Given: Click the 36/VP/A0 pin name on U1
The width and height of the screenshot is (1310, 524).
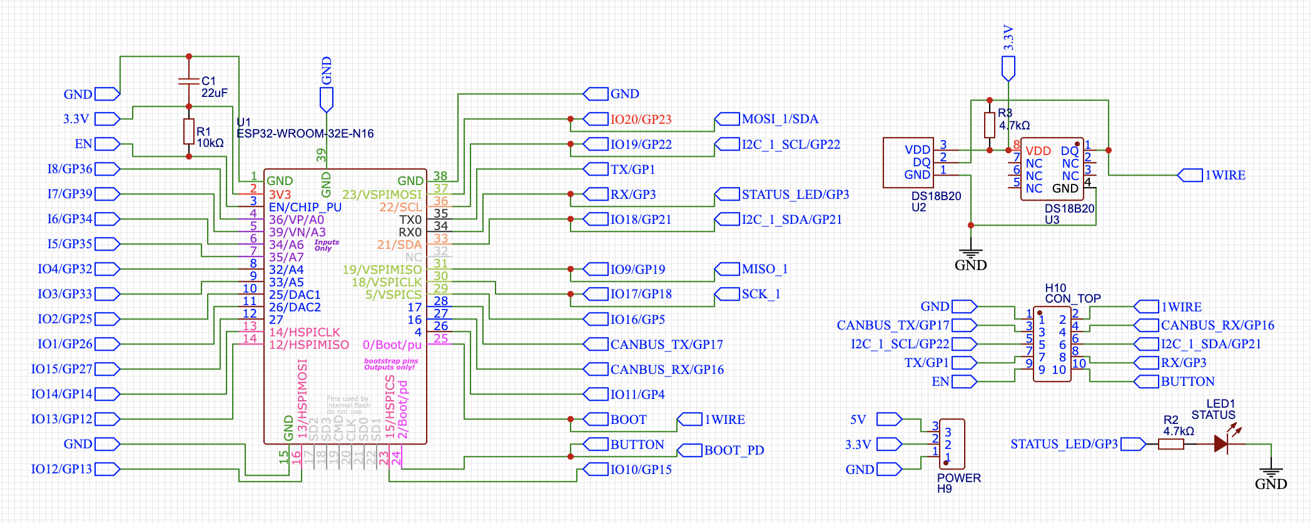Looking at the screenshot, I should coord(297,219).
